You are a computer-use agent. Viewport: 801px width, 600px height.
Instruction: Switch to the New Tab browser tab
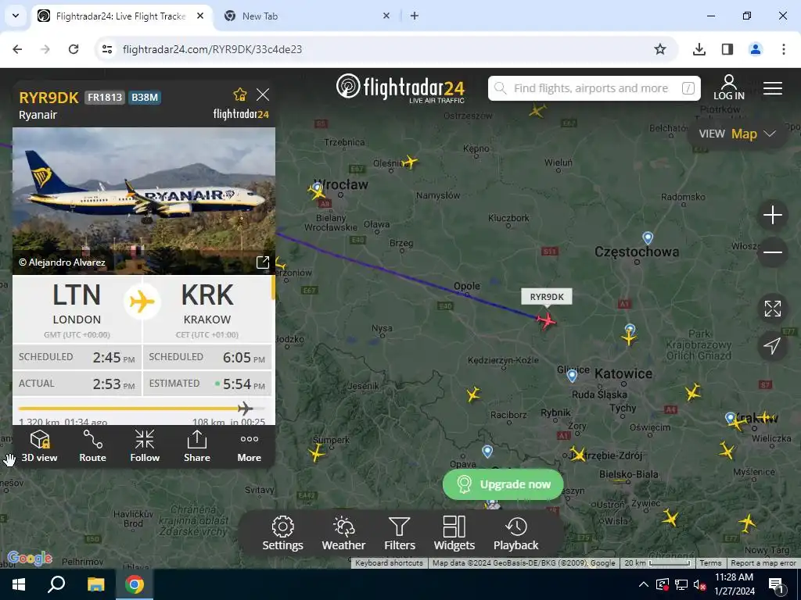[307, 16]
